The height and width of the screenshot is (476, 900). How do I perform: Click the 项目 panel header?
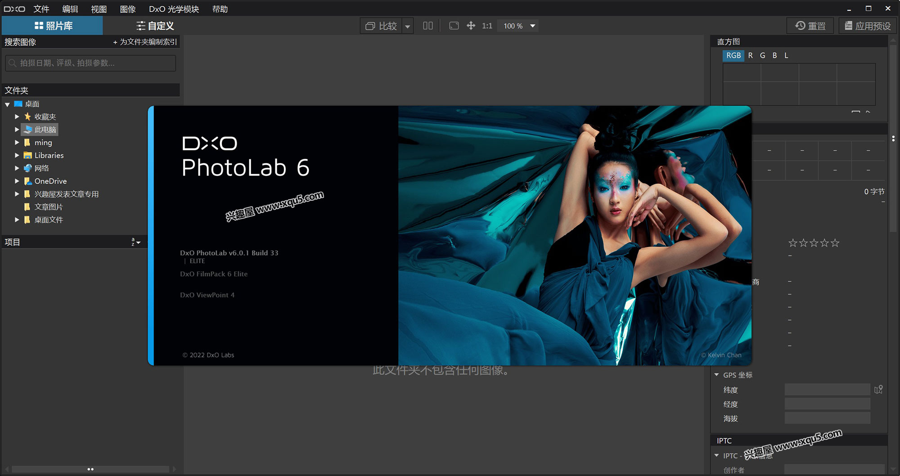pos(74,242)
